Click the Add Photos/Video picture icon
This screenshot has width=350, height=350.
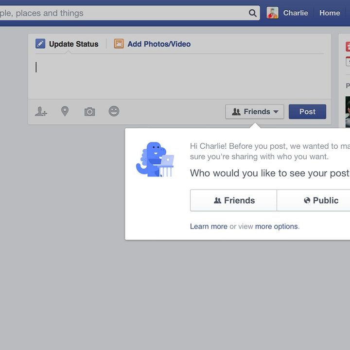119,44
